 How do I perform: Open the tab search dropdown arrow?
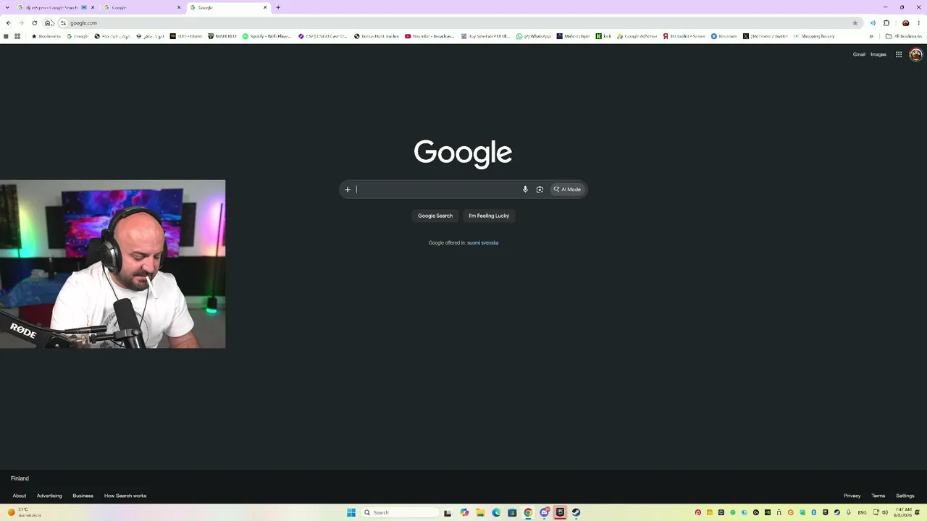click(7, 7)
